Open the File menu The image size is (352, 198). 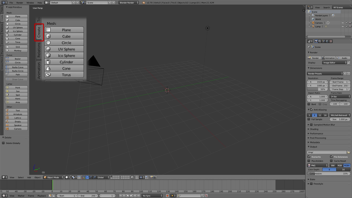click(11, 3)
